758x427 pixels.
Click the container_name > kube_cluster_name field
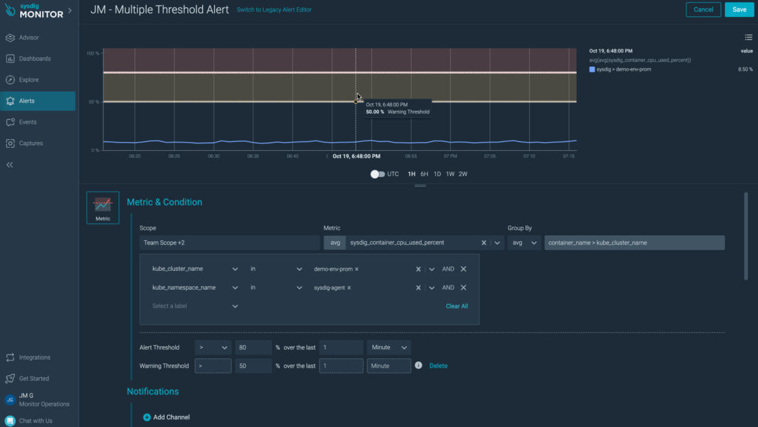click(634, 243)
